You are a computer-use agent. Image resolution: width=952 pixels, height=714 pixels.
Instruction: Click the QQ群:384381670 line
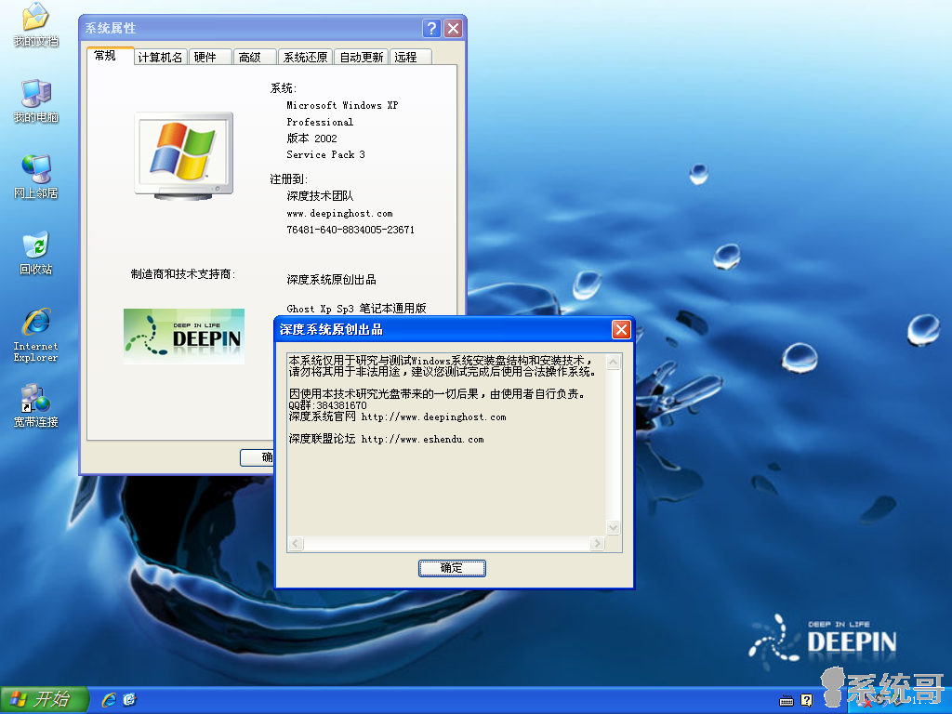(x=328, y=405)
